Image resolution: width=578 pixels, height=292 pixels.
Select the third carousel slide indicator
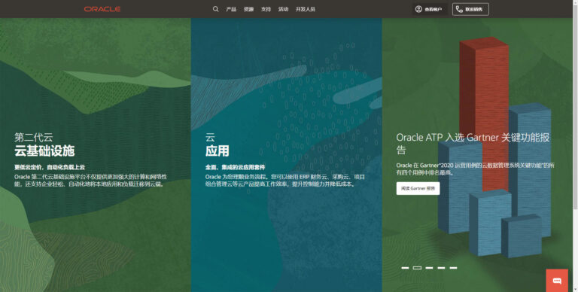430,268
